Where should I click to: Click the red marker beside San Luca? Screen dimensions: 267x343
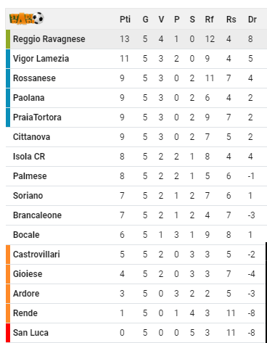click(x=8, y=333)
